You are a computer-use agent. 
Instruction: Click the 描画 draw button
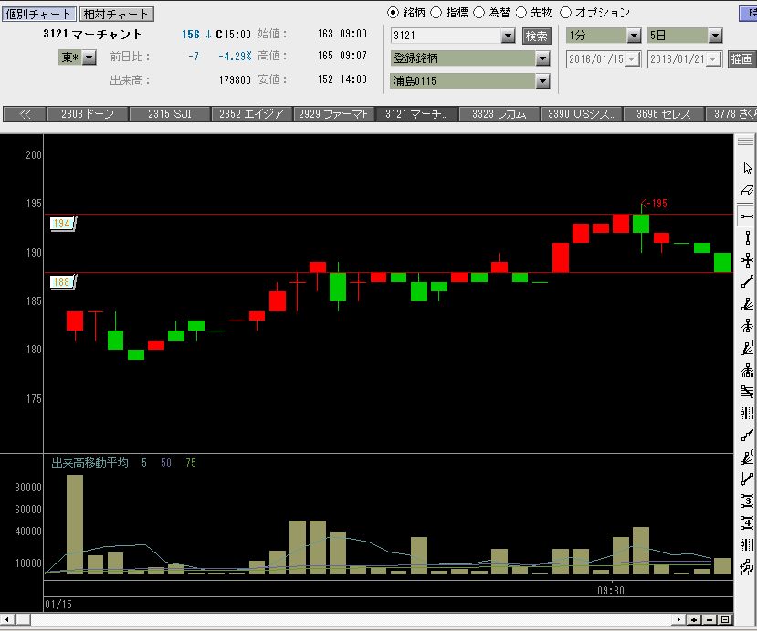pos(741,59)
